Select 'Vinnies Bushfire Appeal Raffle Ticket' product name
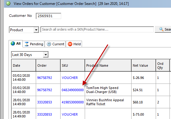The width and height of the screenshot is (171, 119). point(105,102)
